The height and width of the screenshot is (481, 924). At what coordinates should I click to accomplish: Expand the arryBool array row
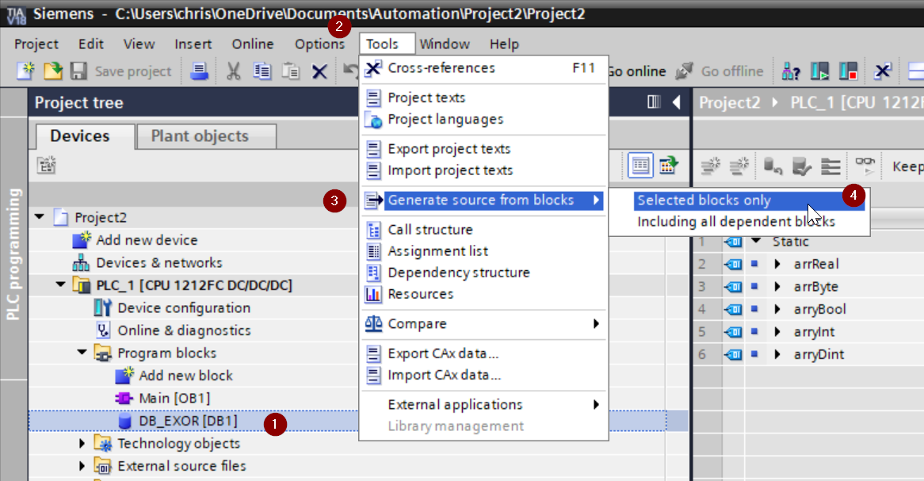(x=777, y=309)
